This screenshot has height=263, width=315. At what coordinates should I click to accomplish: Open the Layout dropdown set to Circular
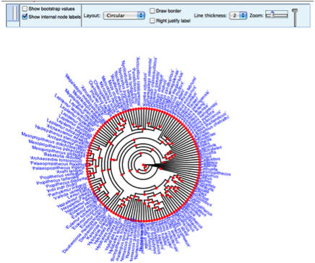[x=124, y=16]
